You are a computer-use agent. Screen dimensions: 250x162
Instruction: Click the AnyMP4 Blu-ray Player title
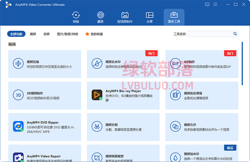click(x=123, y=91)
